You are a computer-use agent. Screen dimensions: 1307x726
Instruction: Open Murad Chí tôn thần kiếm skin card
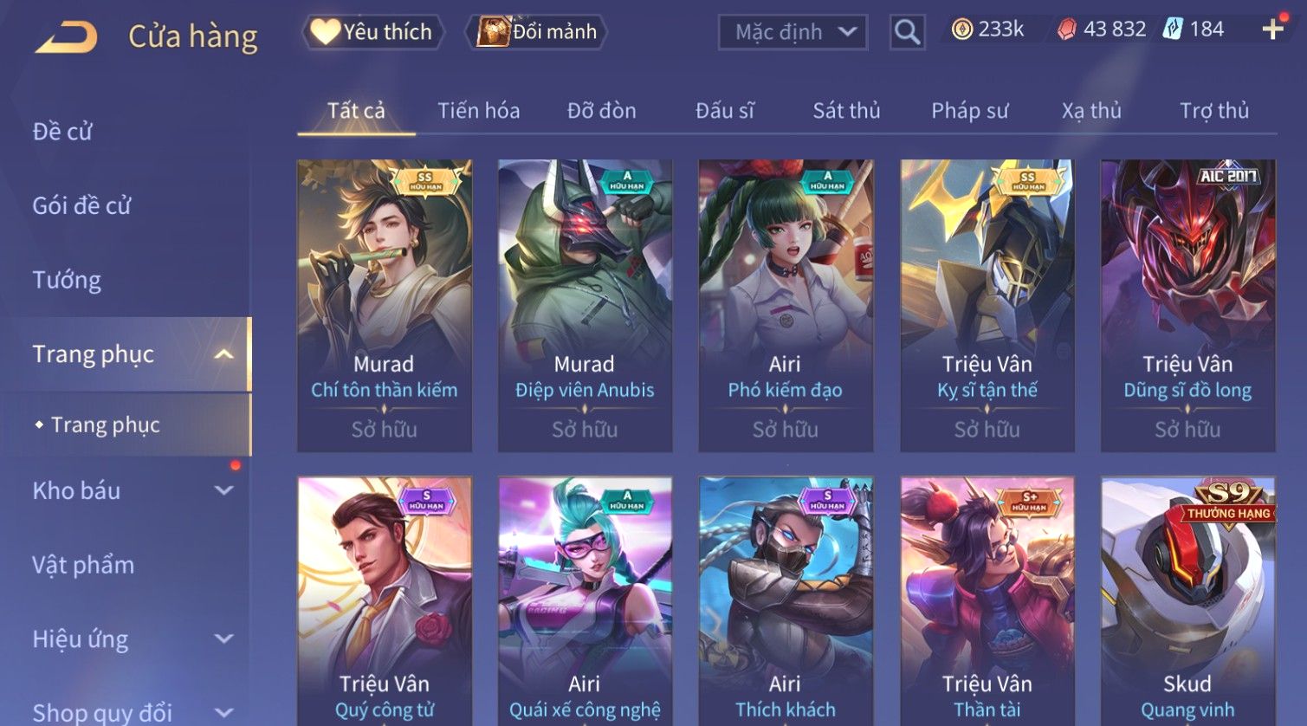pyautogui.click(x=385, y=305)
